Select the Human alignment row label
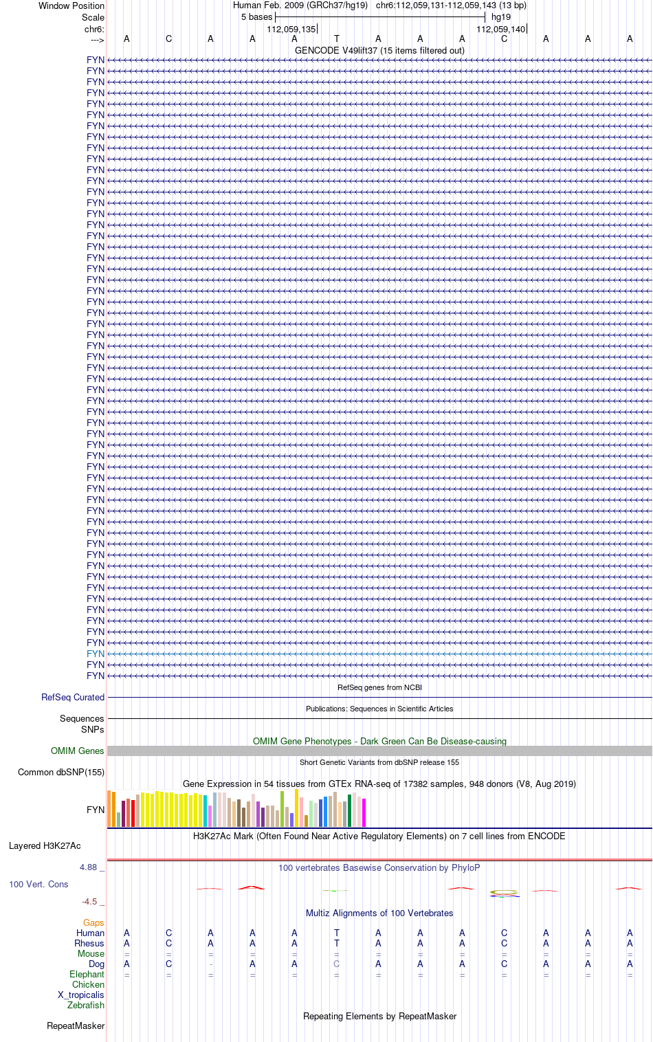This screenshot has height=1042, width=653. click(91, 933)
